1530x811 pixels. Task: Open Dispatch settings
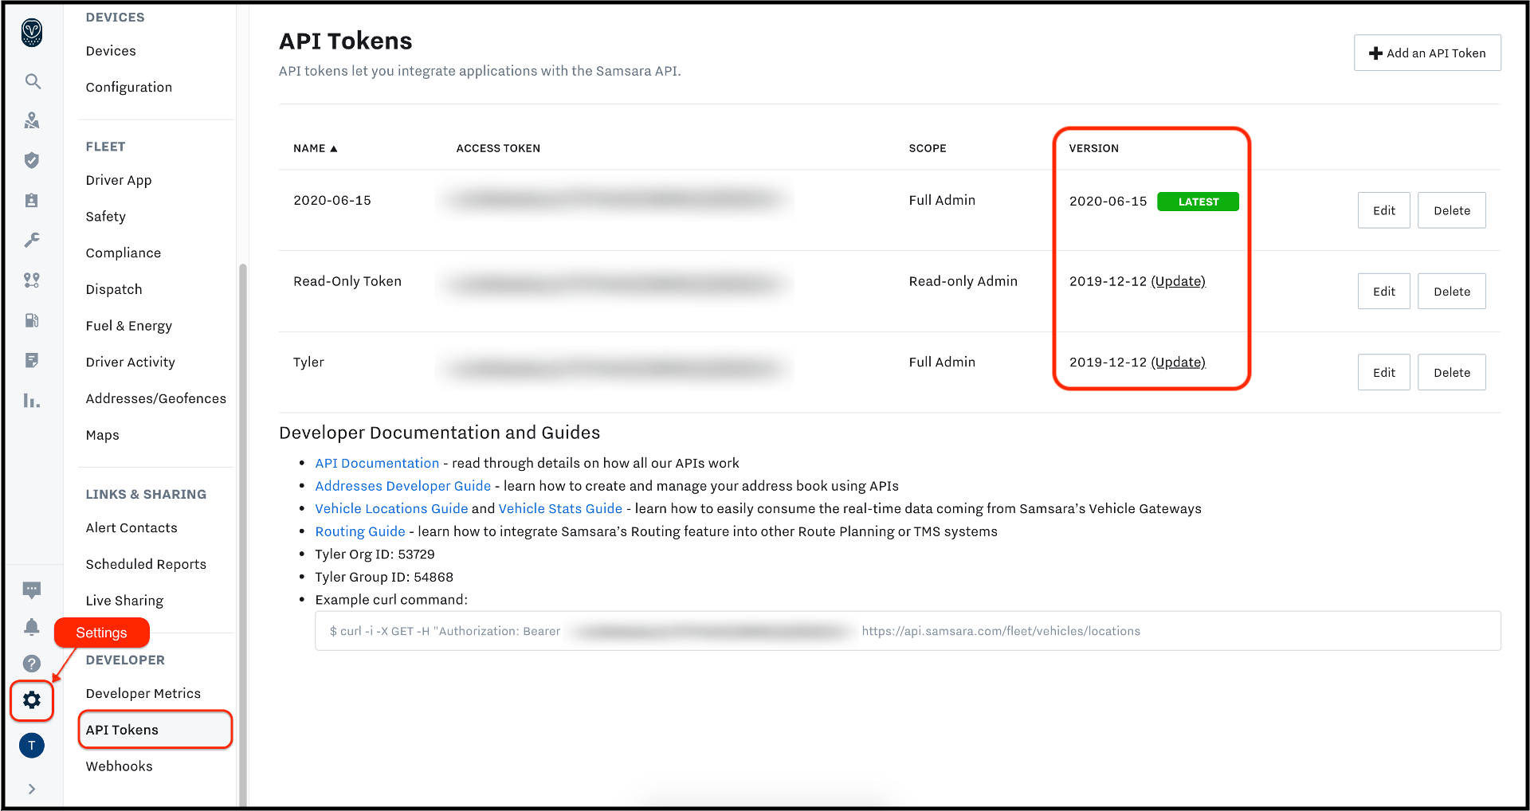114,290
